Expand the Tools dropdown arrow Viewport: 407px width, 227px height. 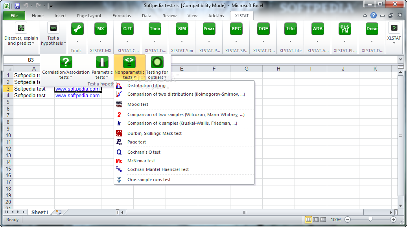pos(77,42)
